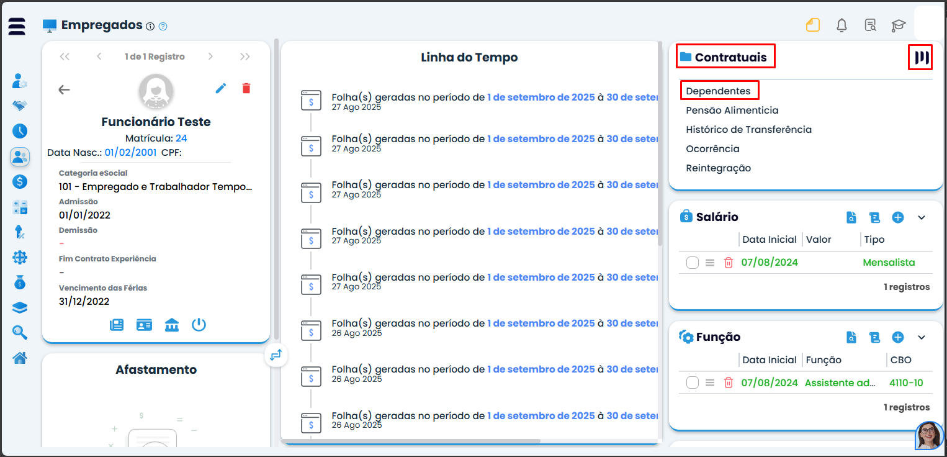Click the Assistente ad... function value
Image resolution: width=947 pixels, height=457 pixels.
840,382
